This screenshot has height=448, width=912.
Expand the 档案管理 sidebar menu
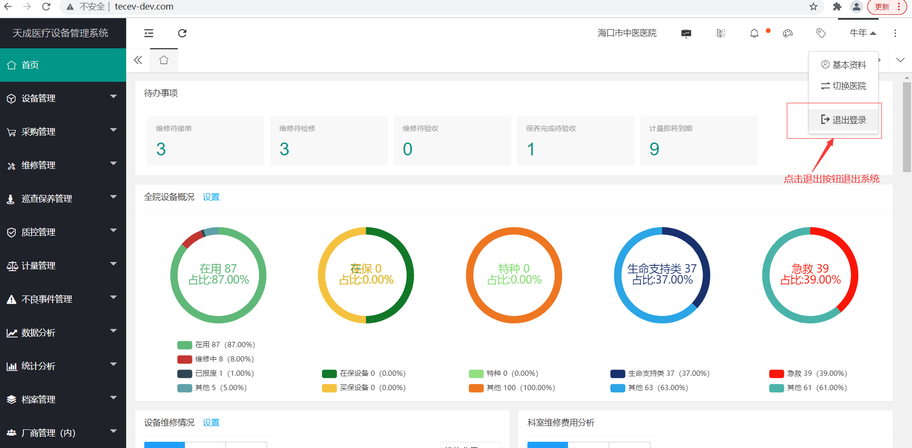pos(63,400)
